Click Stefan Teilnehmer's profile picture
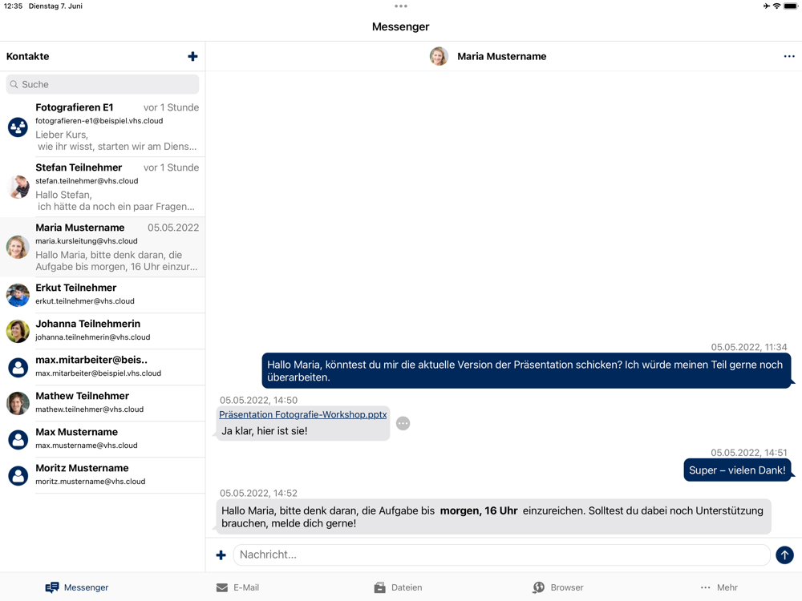802x601 pixels. point(18,187)
